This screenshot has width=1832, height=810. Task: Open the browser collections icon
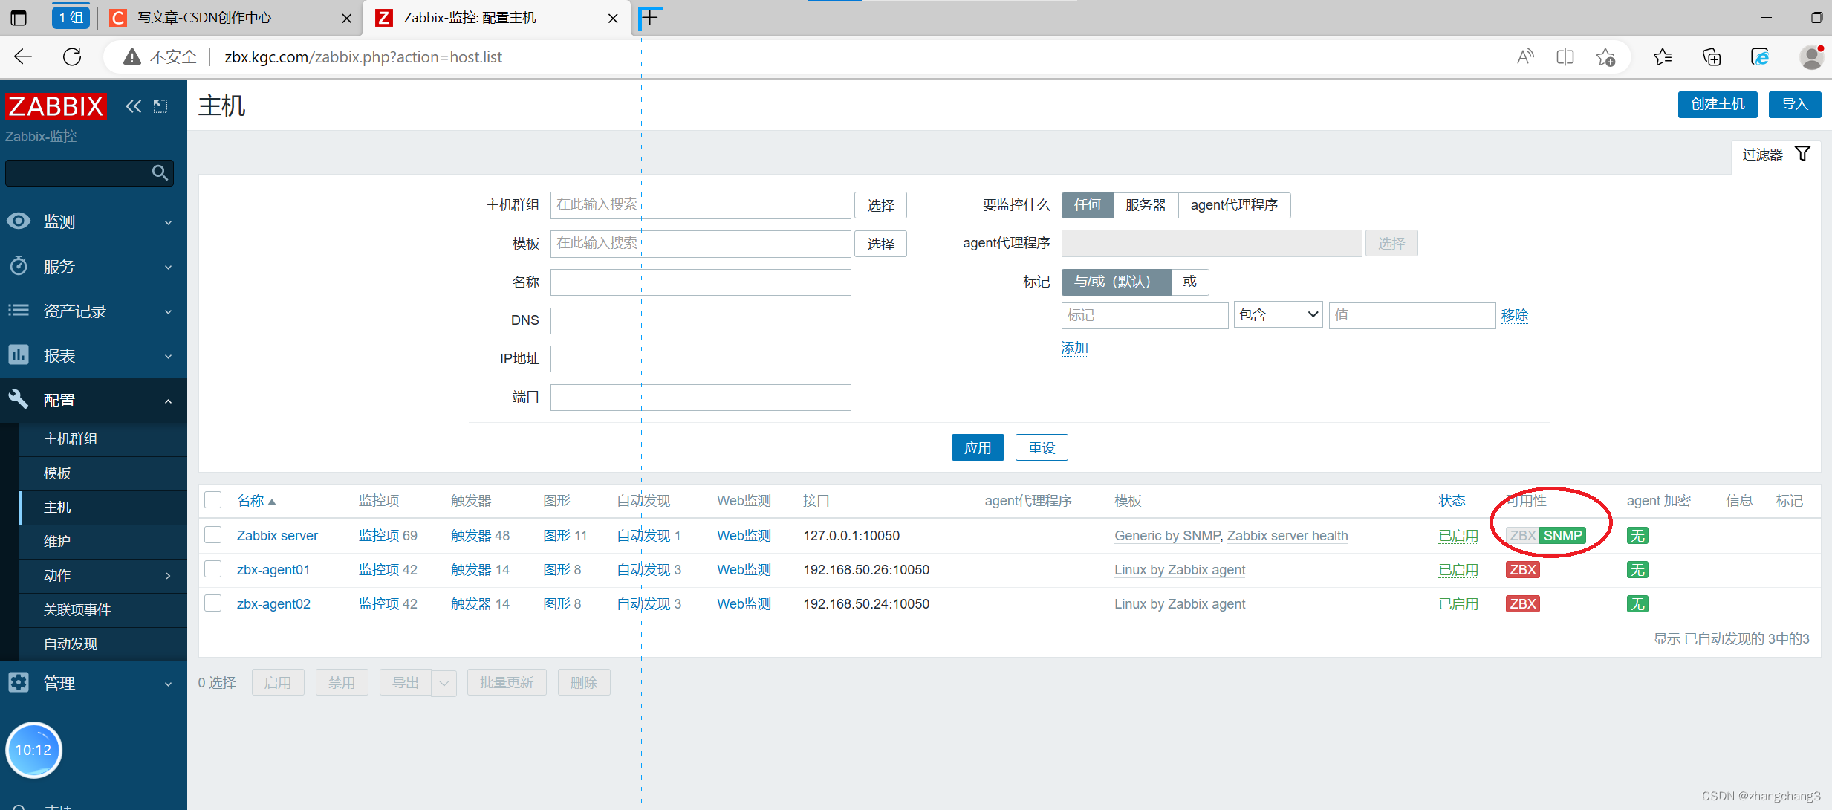tap(1712, 56)
